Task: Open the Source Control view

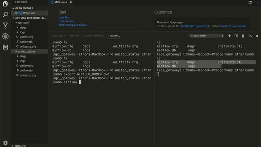Action: click(x=5, y=25)
